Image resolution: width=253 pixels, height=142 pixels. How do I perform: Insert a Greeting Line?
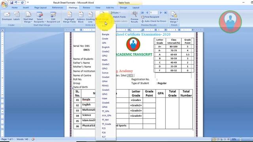(x=90, y=17)
